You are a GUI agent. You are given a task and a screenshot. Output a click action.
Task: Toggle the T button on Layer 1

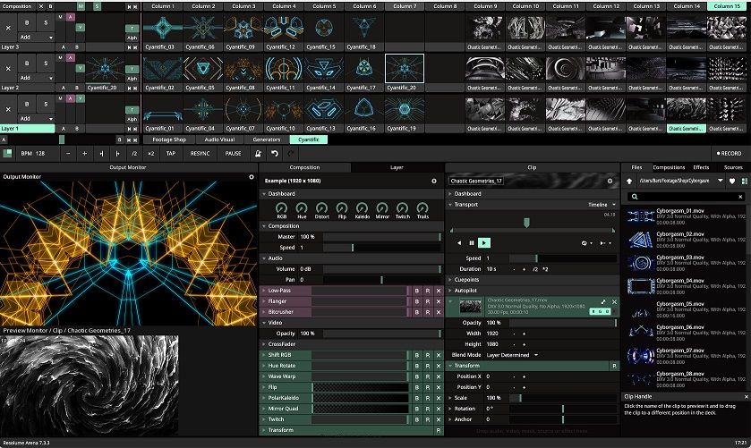pos(132,110)
